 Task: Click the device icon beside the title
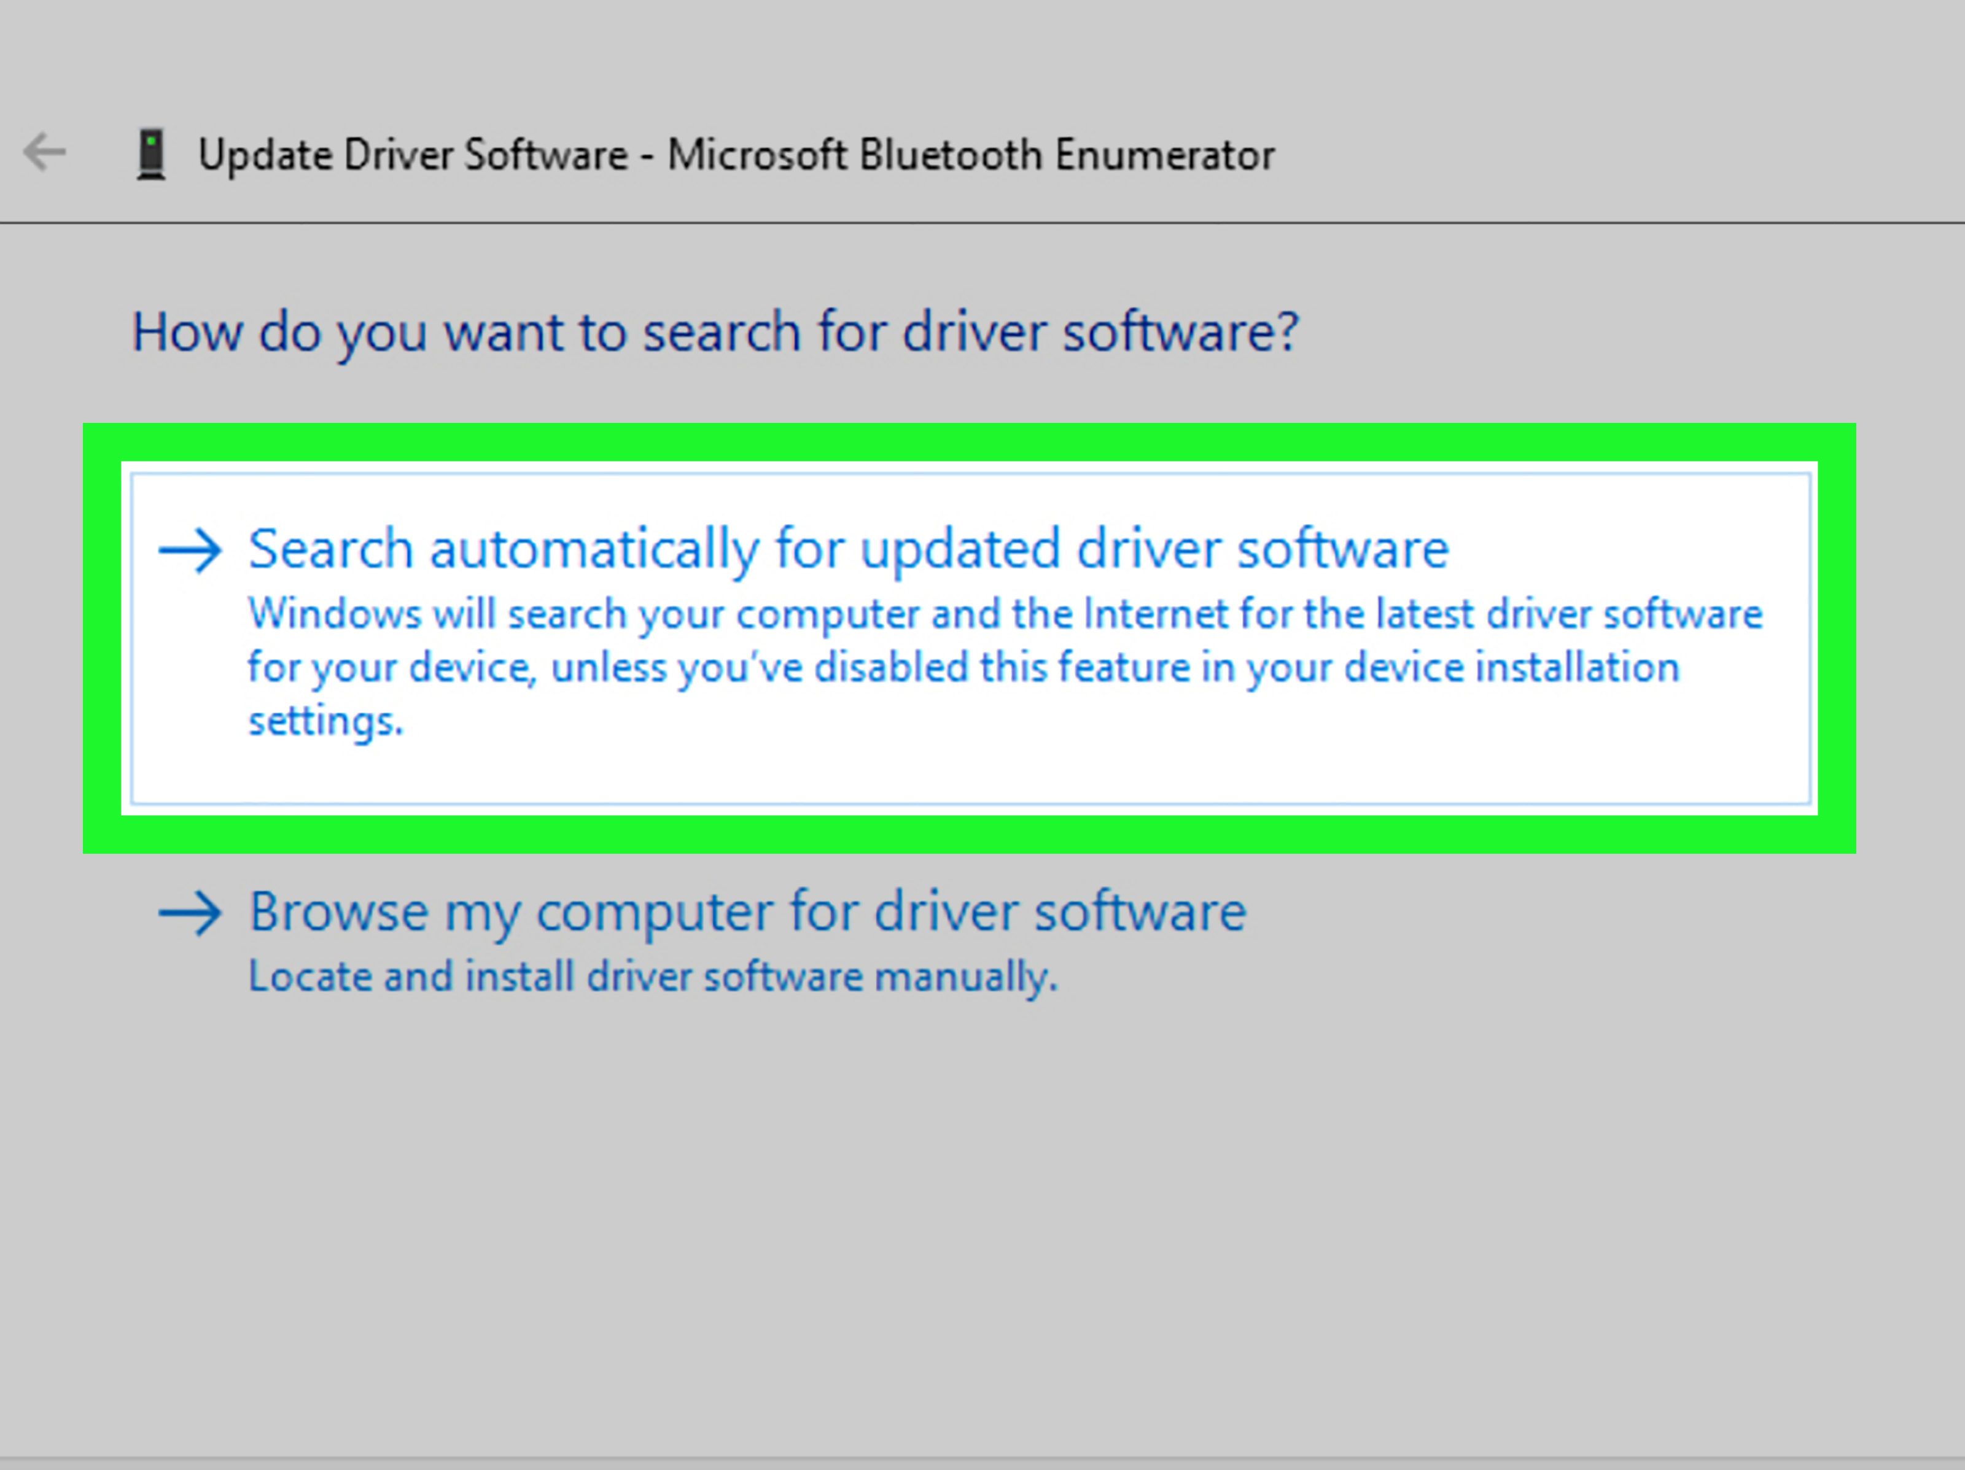click(151, 155)
